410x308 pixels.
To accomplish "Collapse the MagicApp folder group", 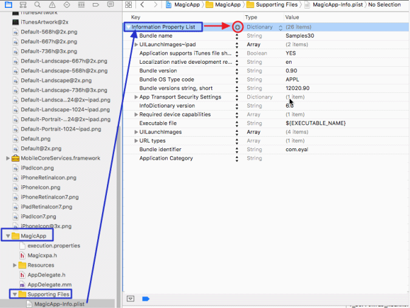I will coord(8,236).
